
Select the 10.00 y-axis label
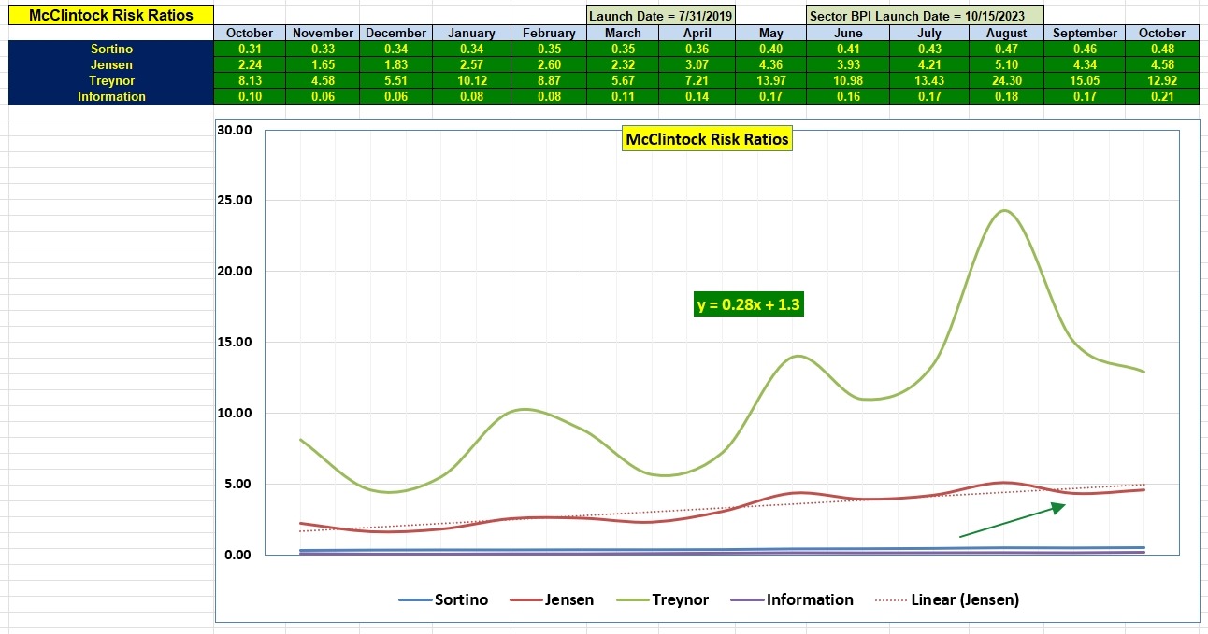pos(234,413)
